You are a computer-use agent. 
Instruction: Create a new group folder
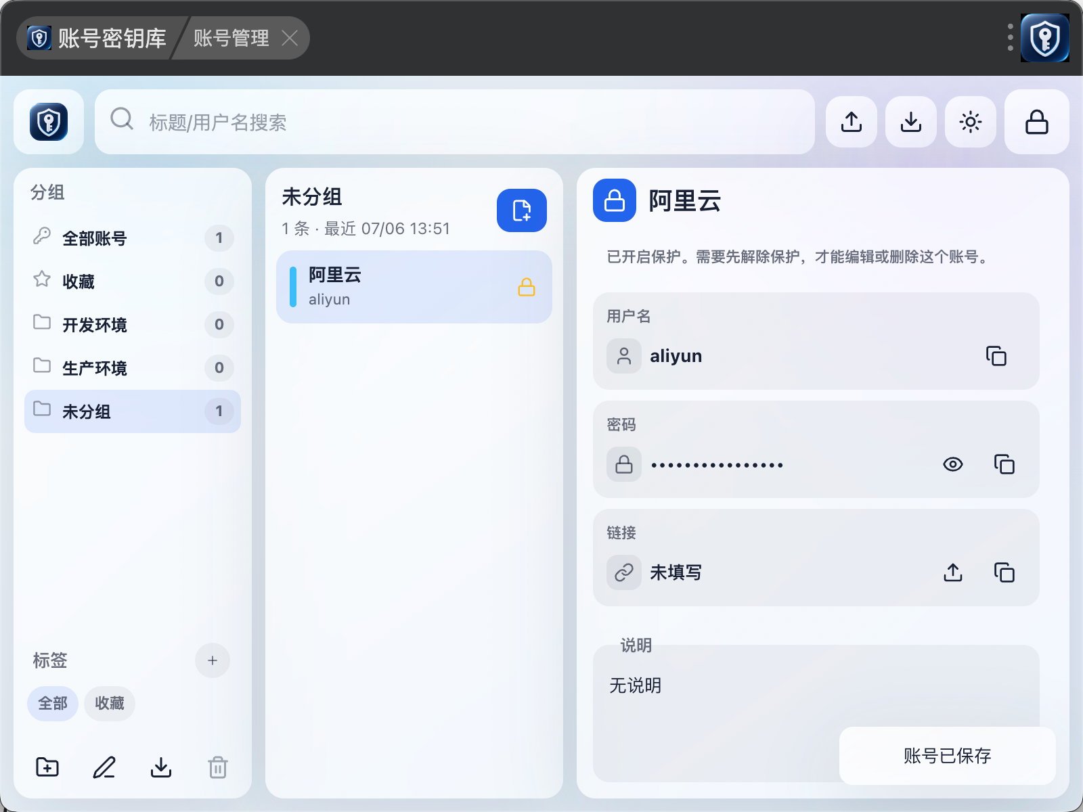coord(47,767)
